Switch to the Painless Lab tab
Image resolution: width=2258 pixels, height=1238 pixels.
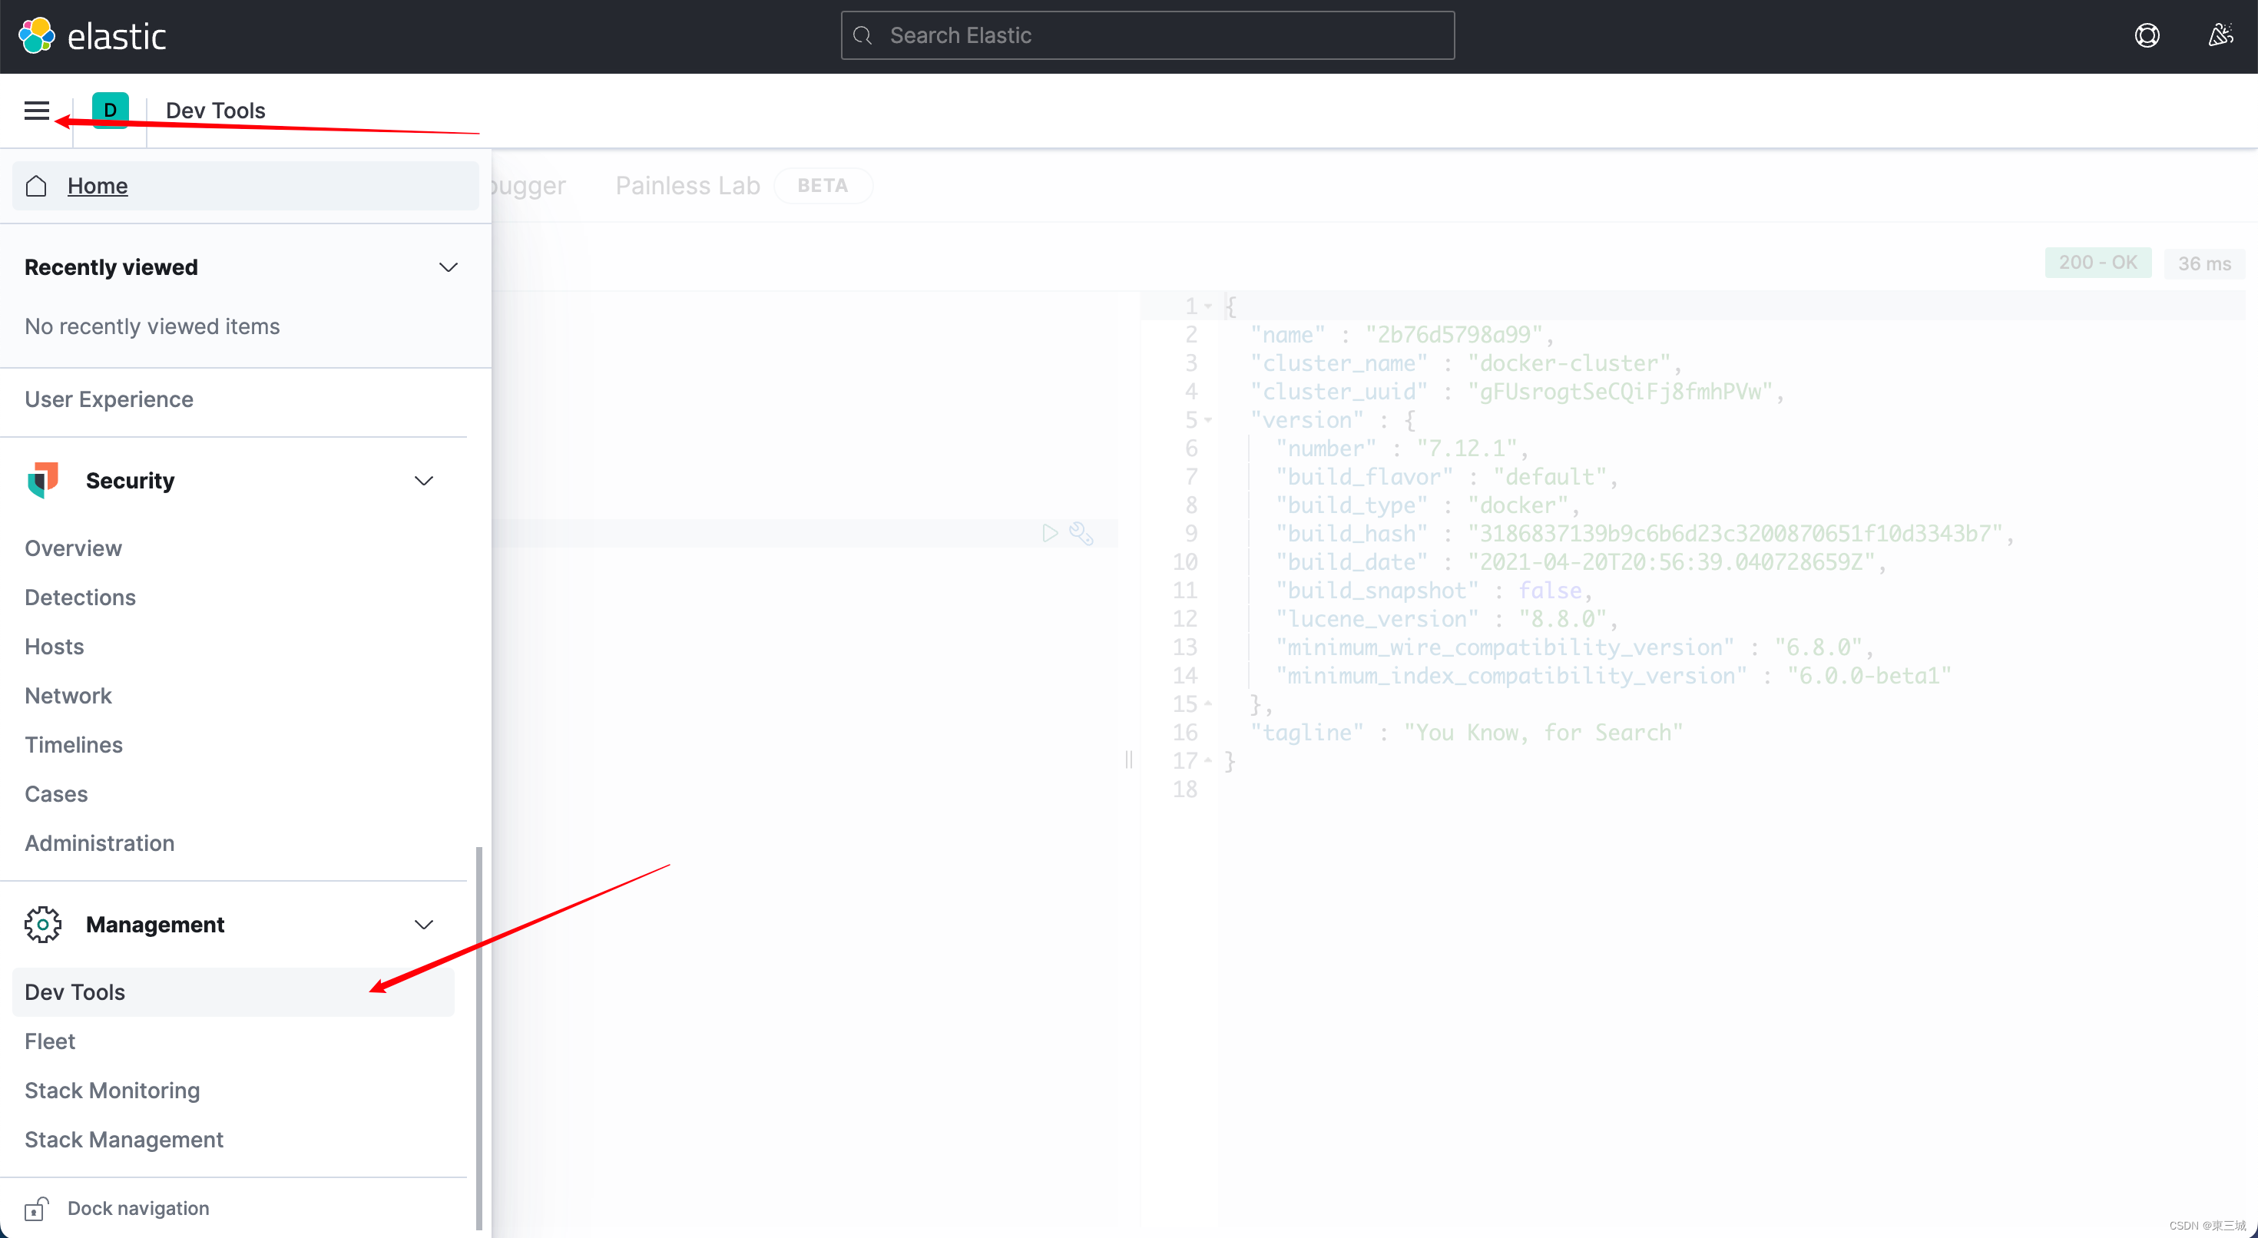687,186
